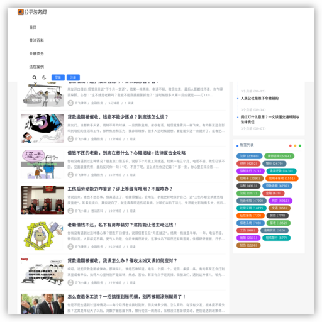Image resolution: width=322 pixels, height=322 pixels.
Task: Click thumbnail beside 催收太凶又该如何应对 article
Action: pos(42,272)
